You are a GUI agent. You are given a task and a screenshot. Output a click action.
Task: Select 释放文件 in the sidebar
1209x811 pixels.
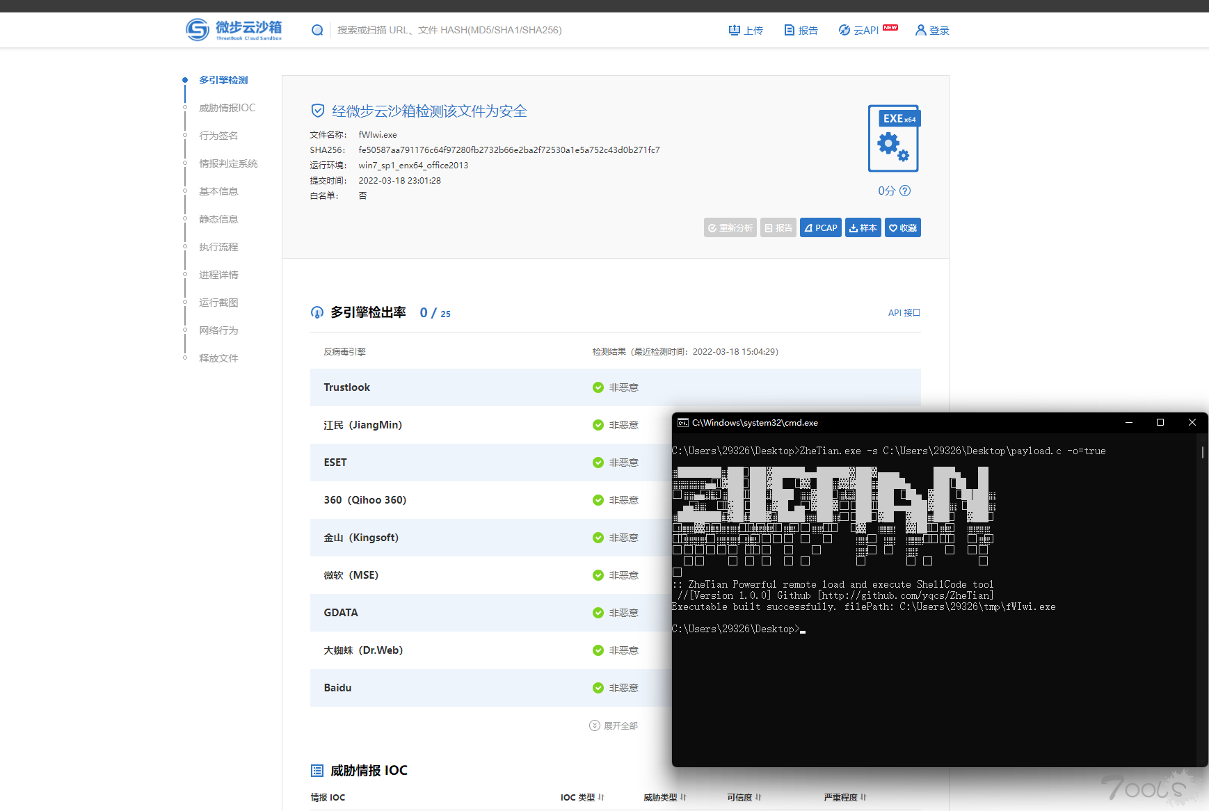click(x=218, y=358)
